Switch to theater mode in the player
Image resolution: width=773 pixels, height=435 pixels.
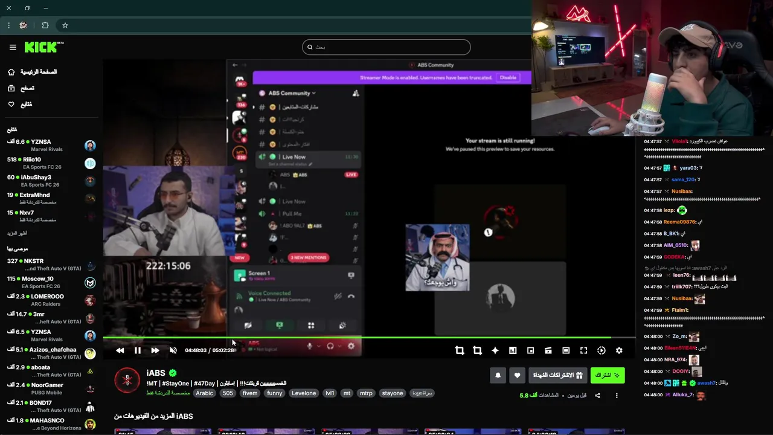pyautogui.click(x=566, y=350)
